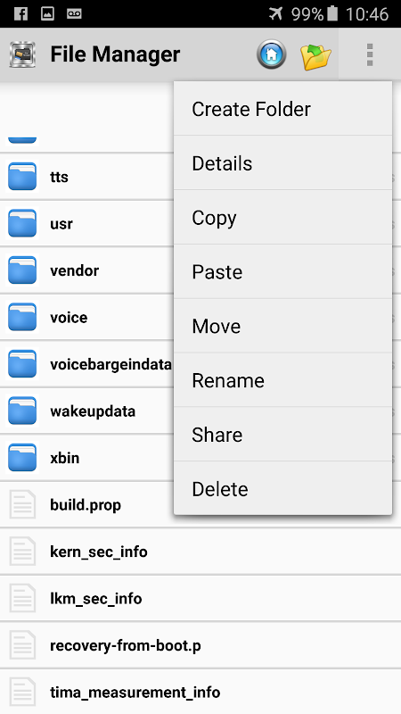
Task: Tap the kern_sec_info file icon
Action: click(x=22, y=552)
